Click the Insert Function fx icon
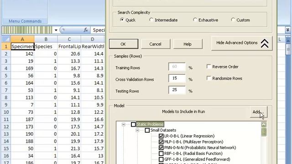Image resolution: width=292 pixels, height=164 pixels. [x=86, y=30]
